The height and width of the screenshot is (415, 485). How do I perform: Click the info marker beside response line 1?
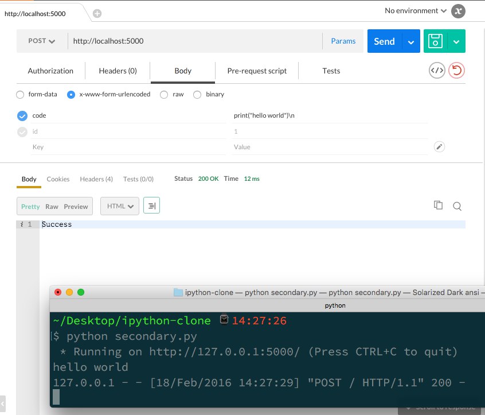pyautogui.click(x=22, y=224)
